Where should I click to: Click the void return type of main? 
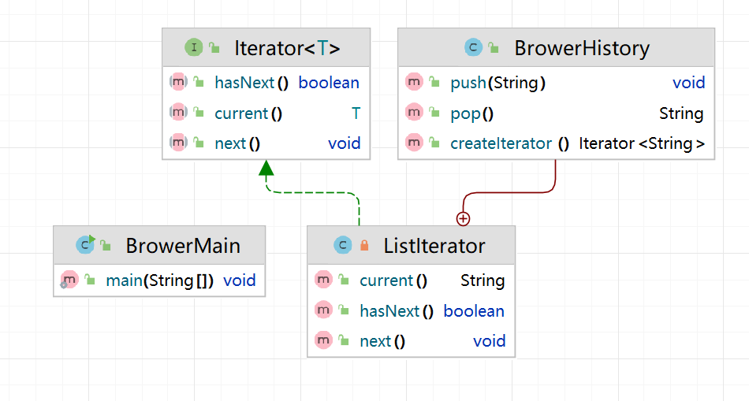click(240, 280)
